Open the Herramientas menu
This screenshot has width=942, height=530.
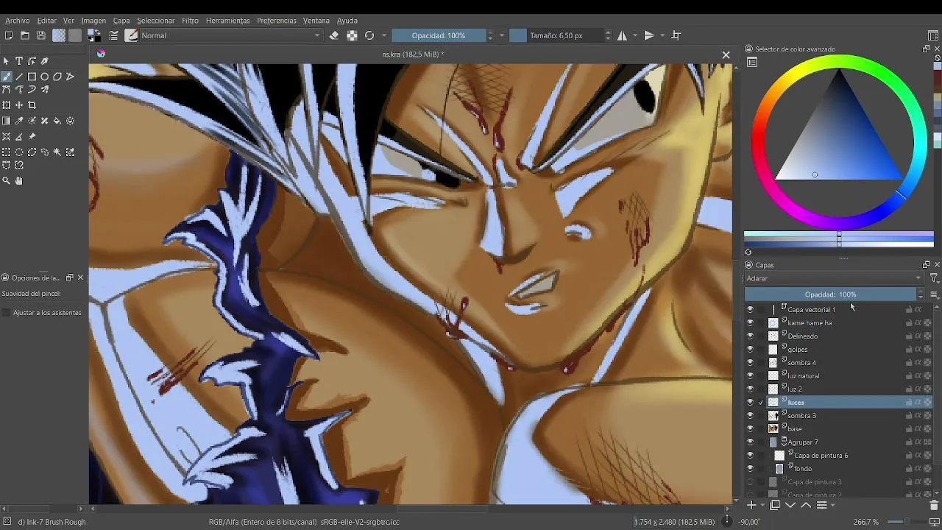tap(227, 21)
